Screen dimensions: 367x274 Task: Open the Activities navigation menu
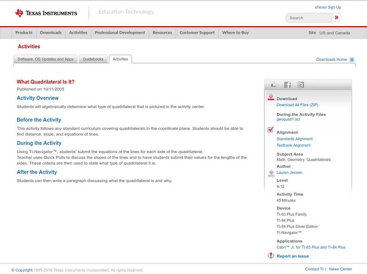[x=78, y=33]
